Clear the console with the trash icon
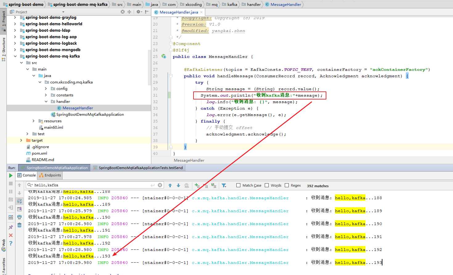 click(x=19, y=225)
